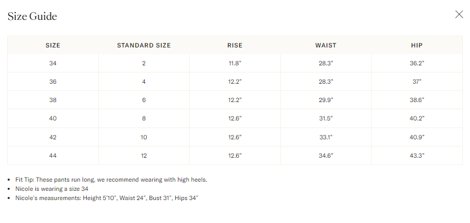Click the WAIST column header
The height and width of the screenshot is (223, 470).
tap(326, 45)
